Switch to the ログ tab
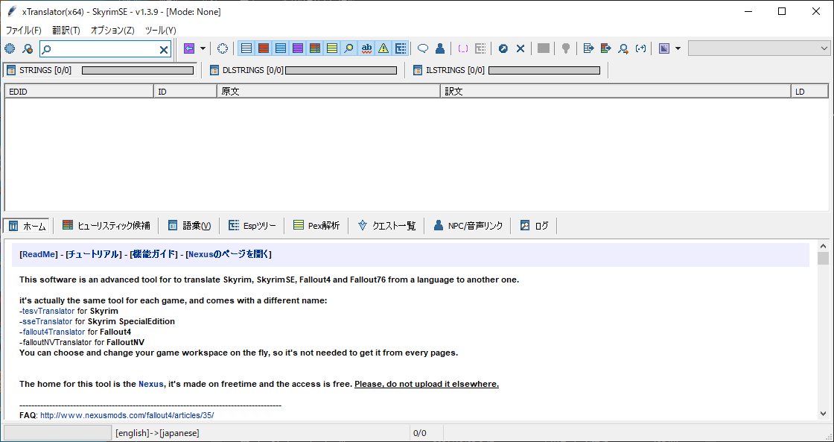The height and width of the screenshot is (442, 834). [534, 226]
